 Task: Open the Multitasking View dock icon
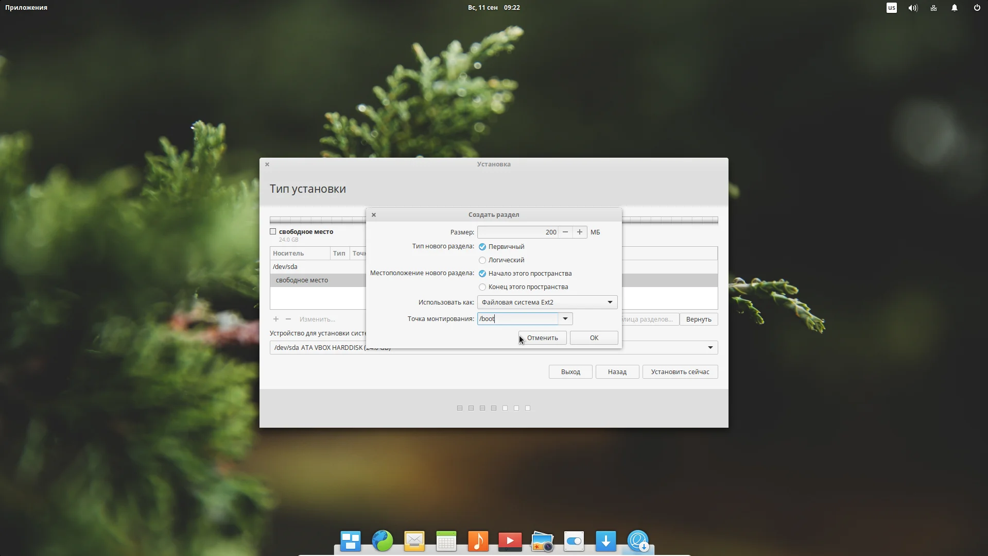click(351, 541)
